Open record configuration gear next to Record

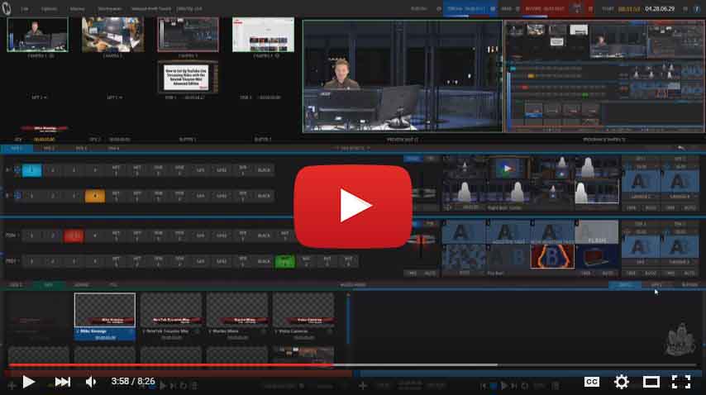pos(590,8)
